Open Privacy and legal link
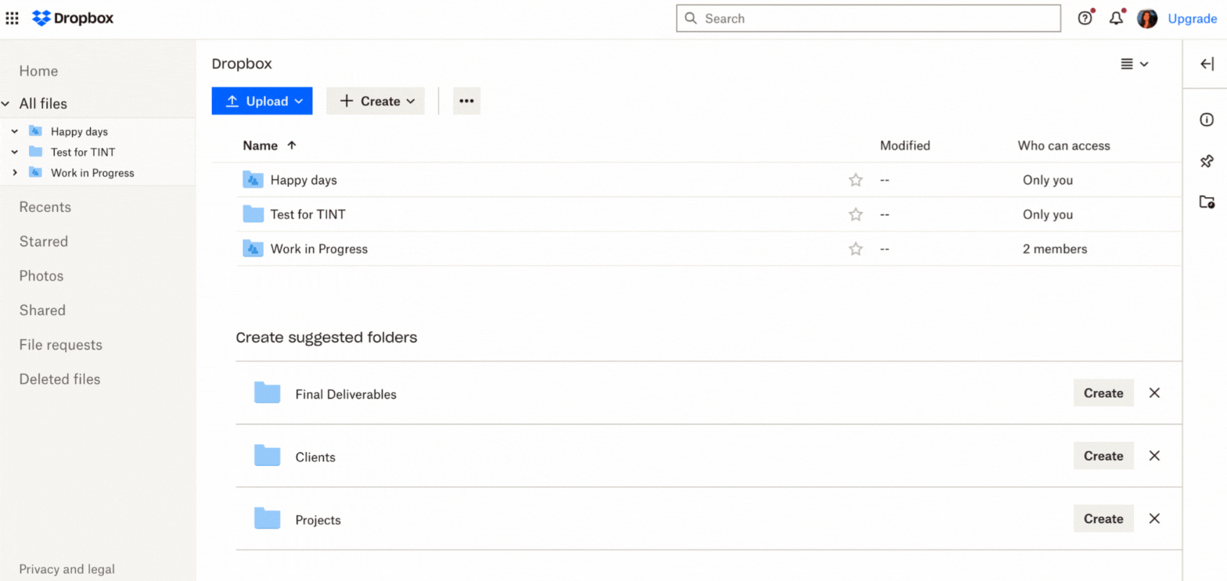Image resolution: width=1227 pixels, height=581 pixels. [67, 569]
